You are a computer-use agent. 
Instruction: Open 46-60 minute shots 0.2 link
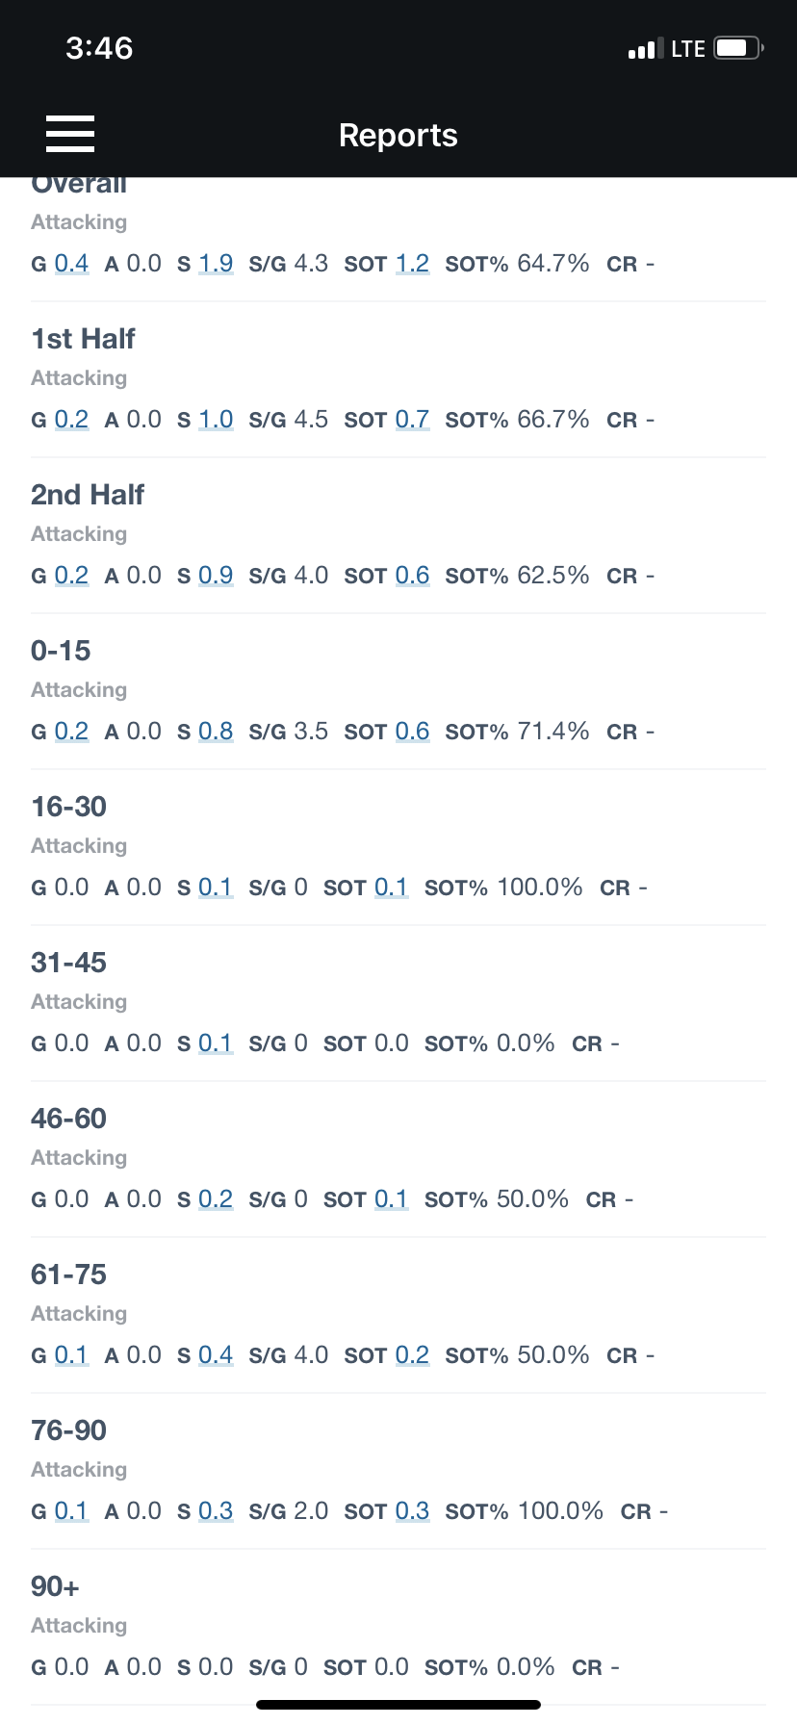216,1199
